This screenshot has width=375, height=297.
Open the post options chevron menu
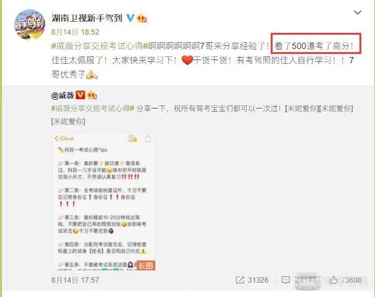tap(357, 12)
